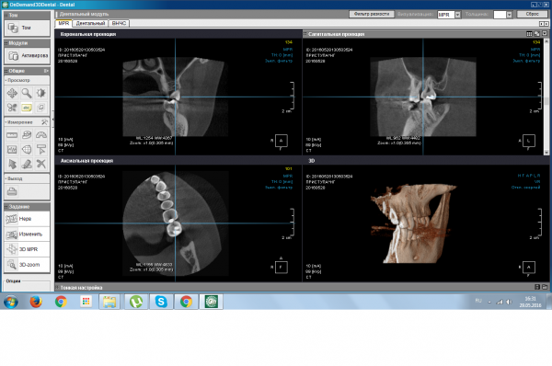Select the angle measurement protractor tool

click(x=41, y=135)
